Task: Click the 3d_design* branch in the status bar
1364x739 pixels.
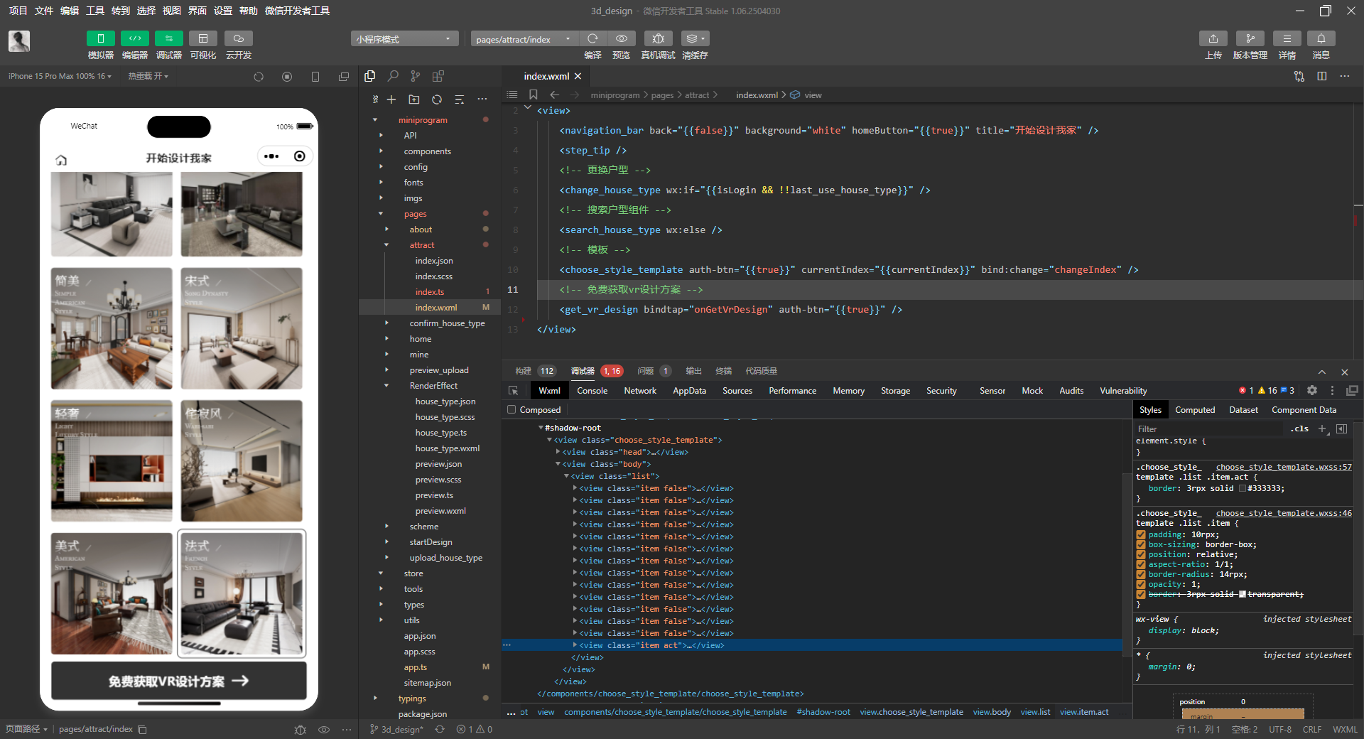Action: (396, 729)
